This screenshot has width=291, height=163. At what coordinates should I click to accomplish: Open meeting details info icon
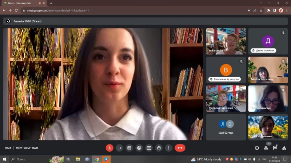click(x=257, y=148)
